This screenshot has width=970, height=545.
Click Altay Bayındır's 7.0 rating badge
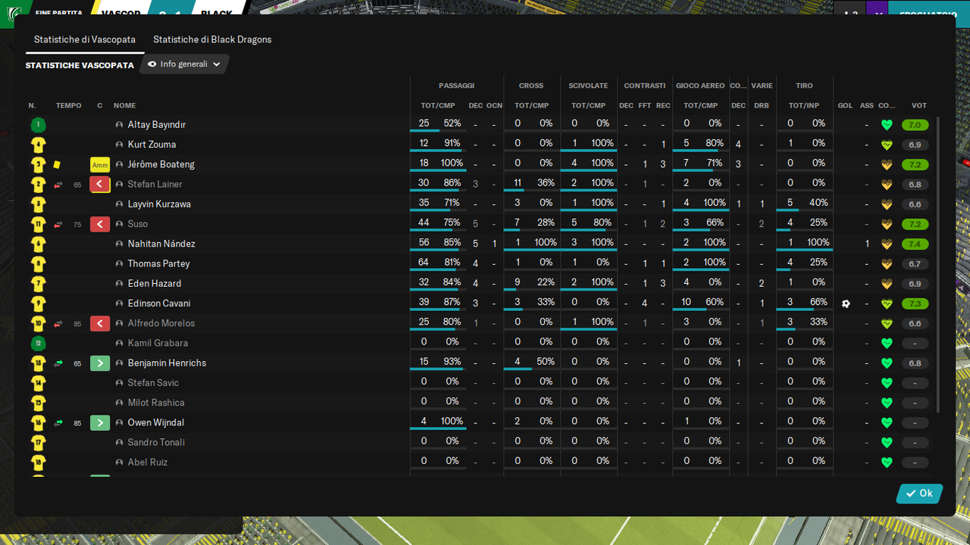click(915, 125)
